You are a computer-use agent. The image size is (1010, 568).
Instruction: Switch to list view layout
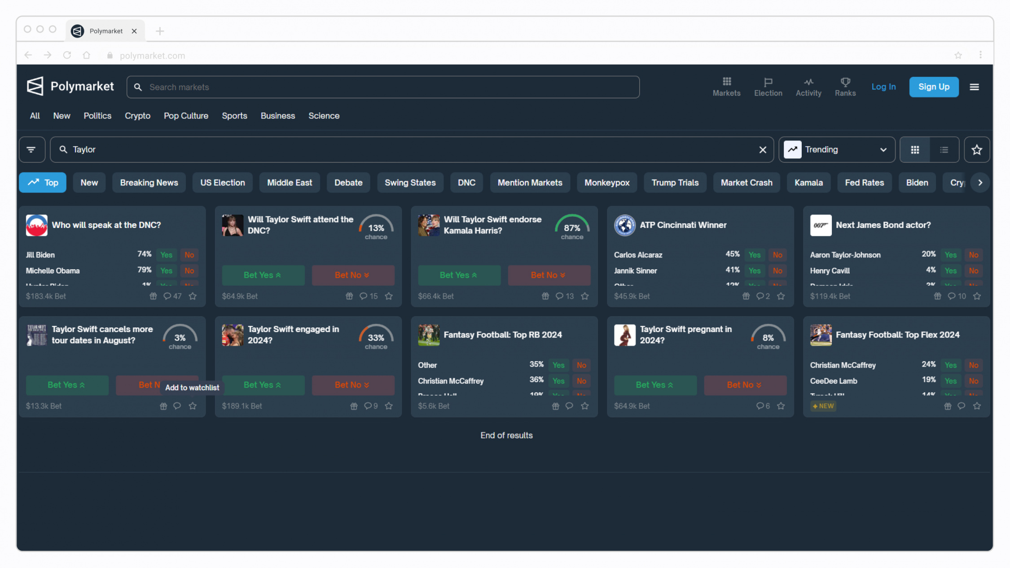pyautogui.click(x=944, y=150)
